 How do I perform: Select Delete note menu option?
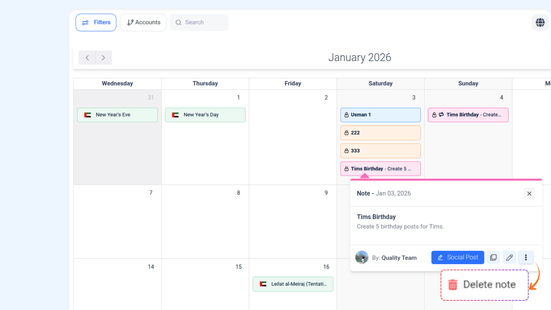(484, 285)
